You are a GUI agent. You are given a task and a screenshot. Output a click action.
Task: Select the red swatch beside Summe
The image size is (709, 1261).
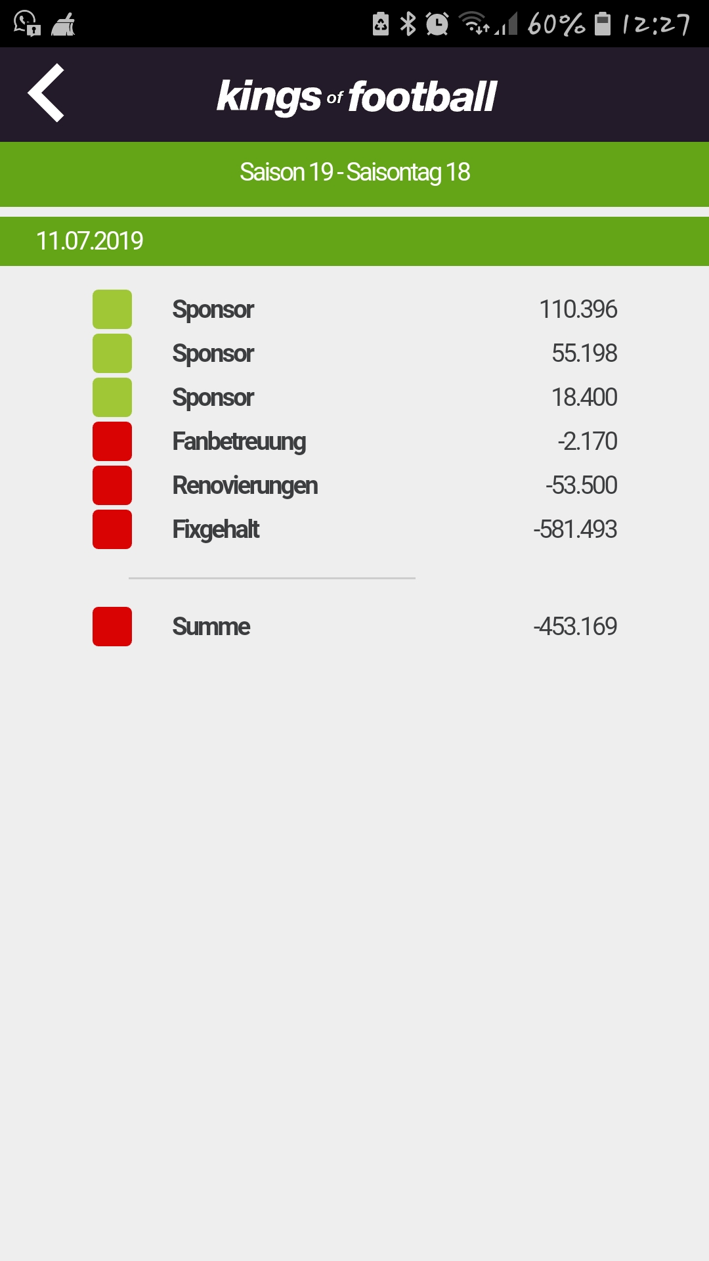pyautogui.click(x=112, y=627)
